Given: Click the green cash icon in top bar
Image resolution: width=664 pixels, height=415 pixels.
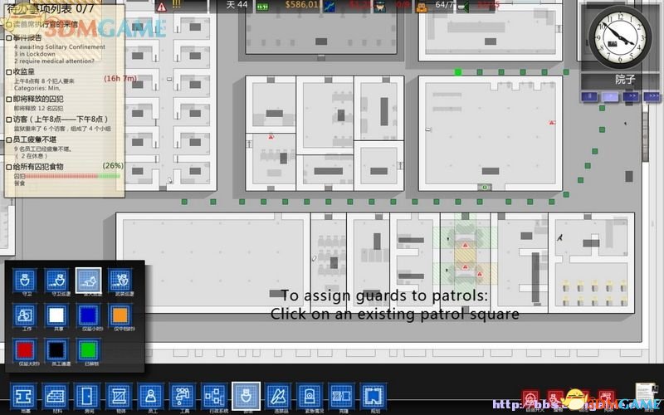Looking at the screenshot, I should coord(262,7).
